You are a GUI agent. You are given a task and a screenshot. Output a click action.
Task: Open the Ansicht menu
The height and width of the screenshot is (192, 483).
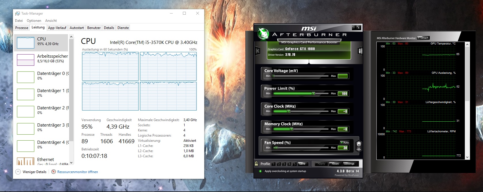[x=51, y=21]
